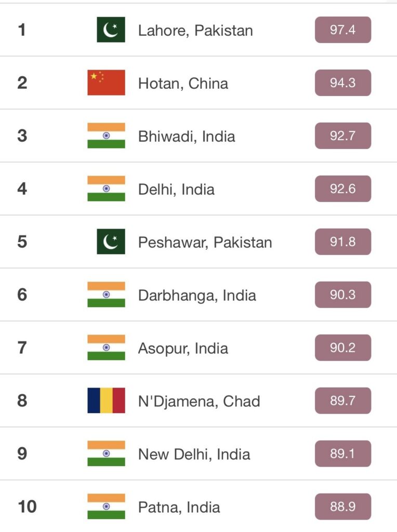Click the India flag next to Delhi
This screenshot has width=397, height=532.
(106, 188)
